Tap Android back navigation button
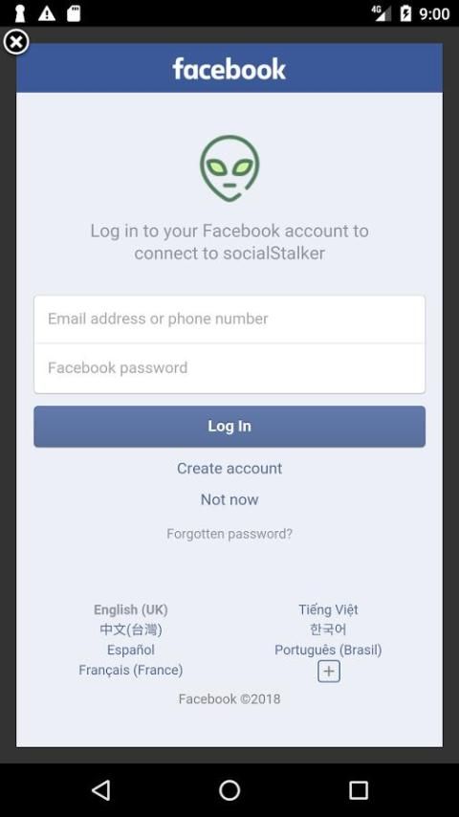 100,790
